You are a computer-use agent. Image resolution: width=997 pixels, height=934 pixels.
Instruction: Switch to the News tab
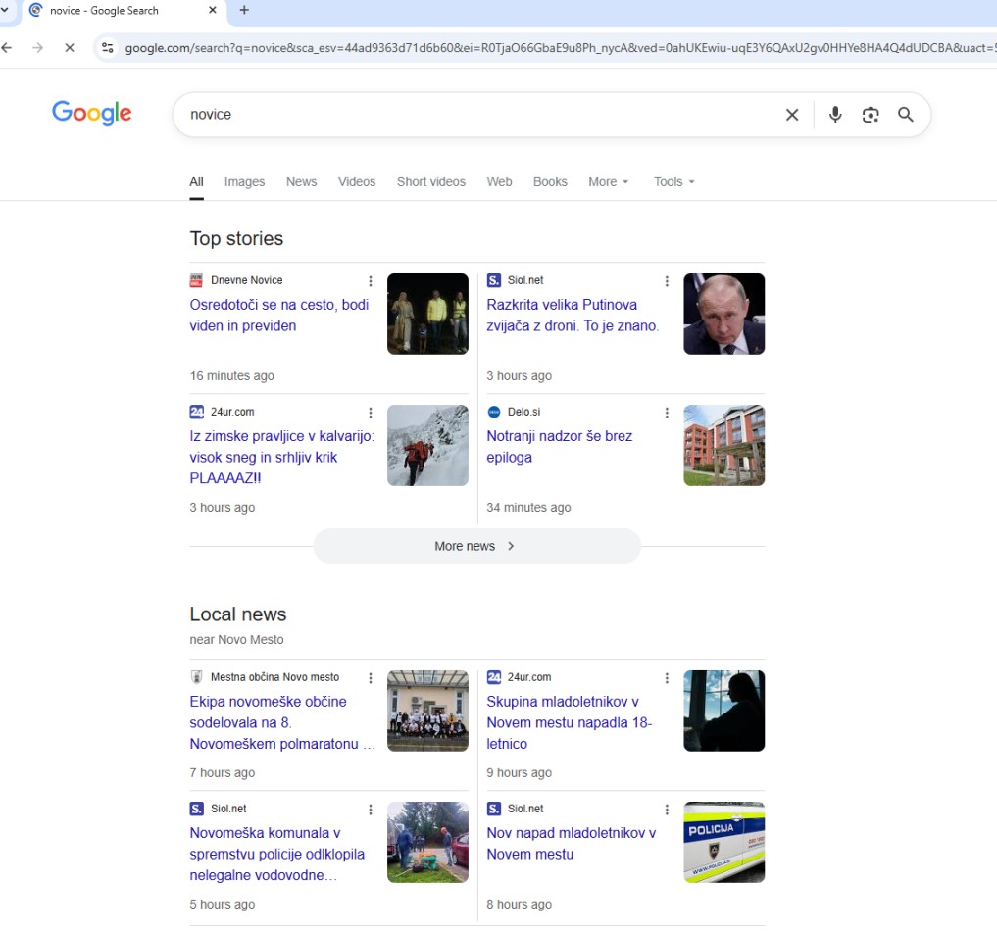[x=301, y=182]
